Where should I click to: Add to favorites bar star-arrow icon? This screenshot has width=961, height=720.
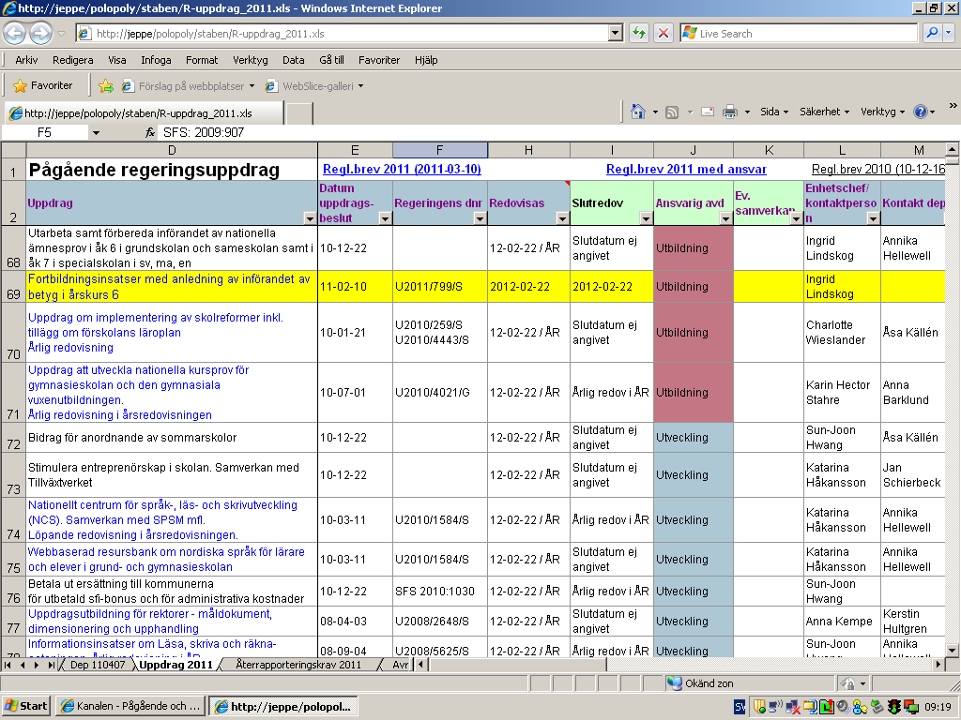click(x=106, y=86)
